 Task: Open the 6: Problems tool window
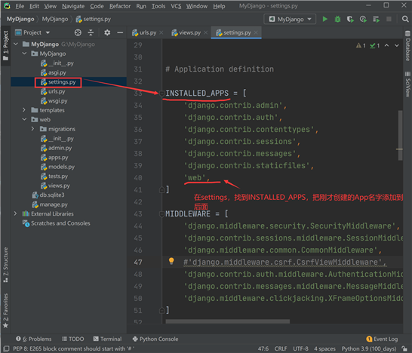34,339
